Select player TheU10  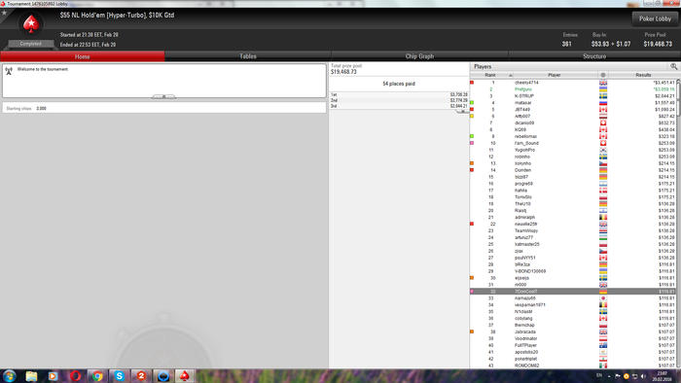(x=573, y=204)
